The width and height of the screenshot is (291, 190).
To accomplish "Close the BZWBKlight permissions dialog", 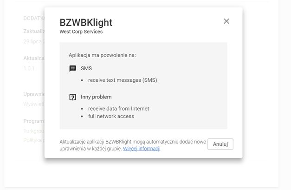I will click(x=226, y=21).
